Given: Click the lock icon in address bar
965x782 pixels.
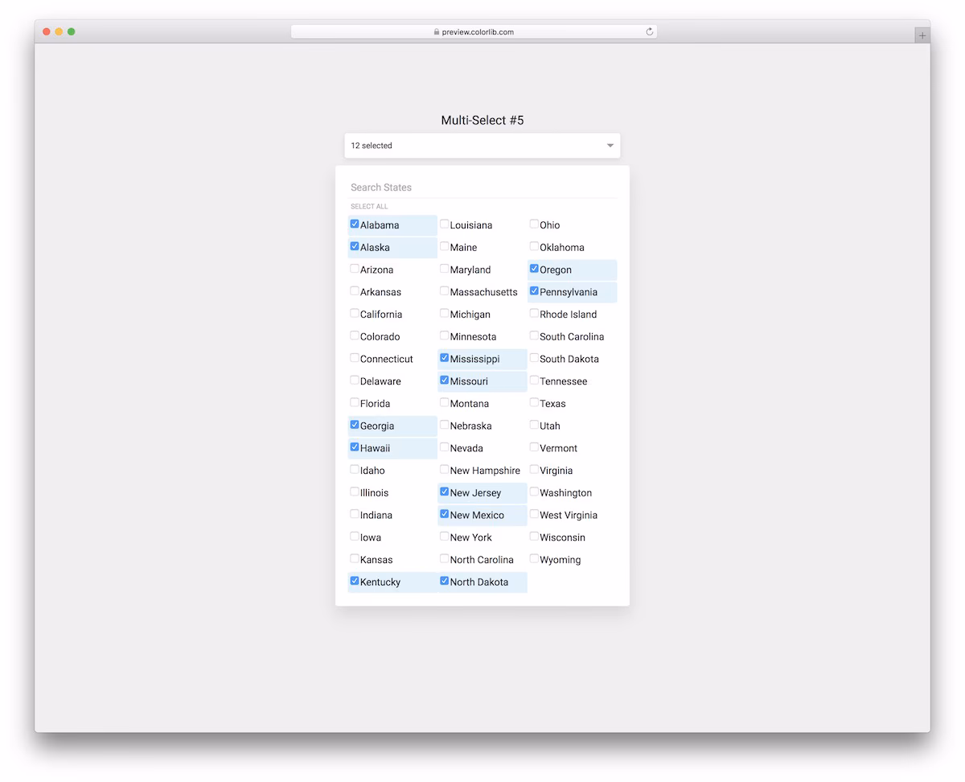Looking at the screenshot, I should (x=437, y=32).
